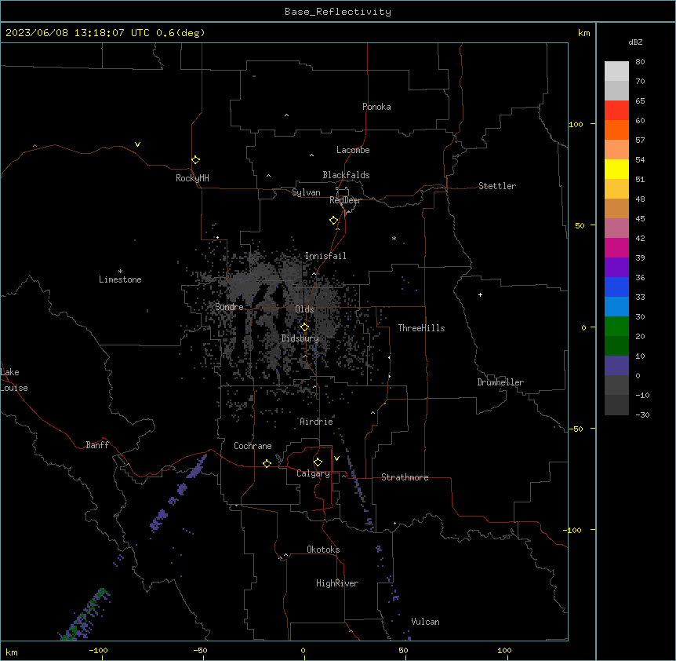Select the magenta 39-42 dBZ legend color
The width and height of the screenshot is (676, 661).
click(616, 247)
